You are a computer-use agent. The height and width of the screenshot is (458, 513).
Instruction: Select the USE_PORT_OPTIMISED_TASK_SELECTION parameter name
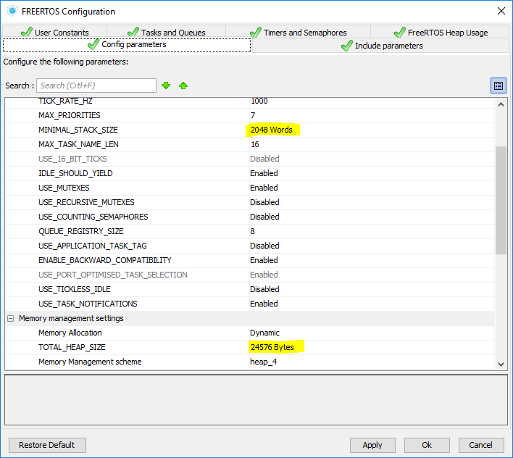[113, 275]
